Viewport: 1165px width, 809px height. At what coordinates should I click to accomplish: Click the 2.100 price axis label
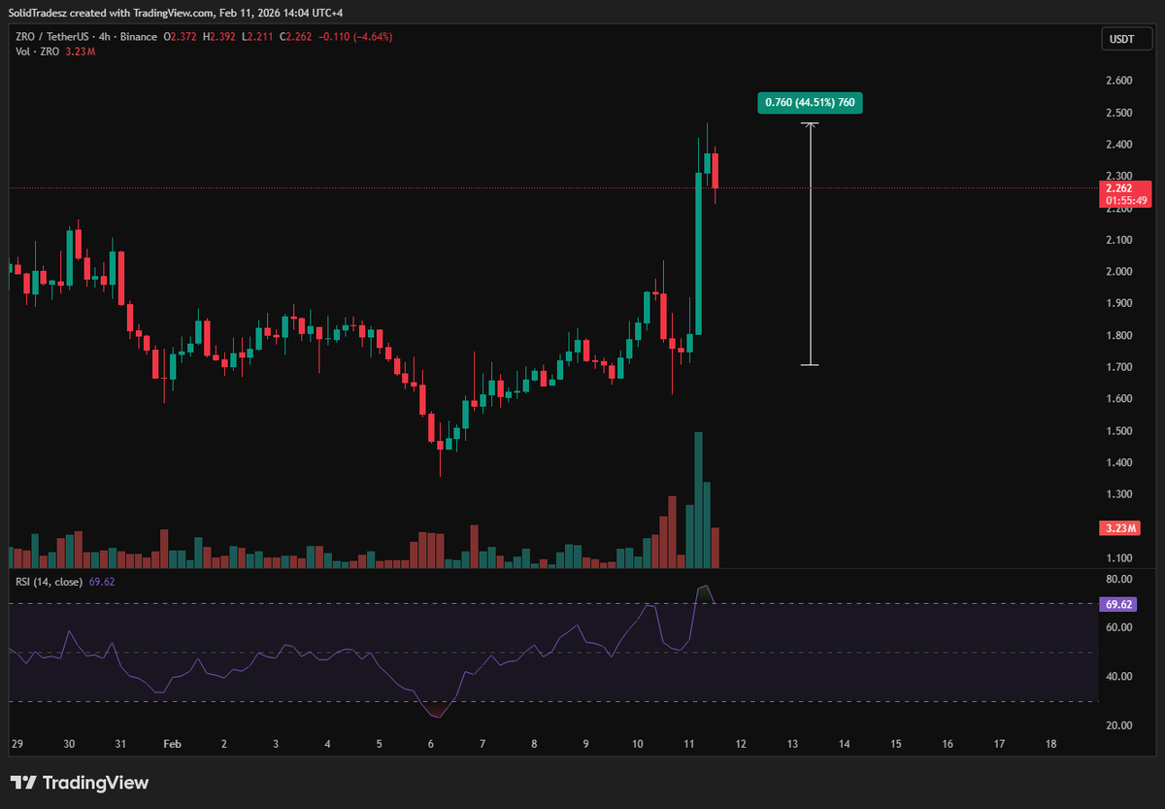click(x=1119, y=240)
